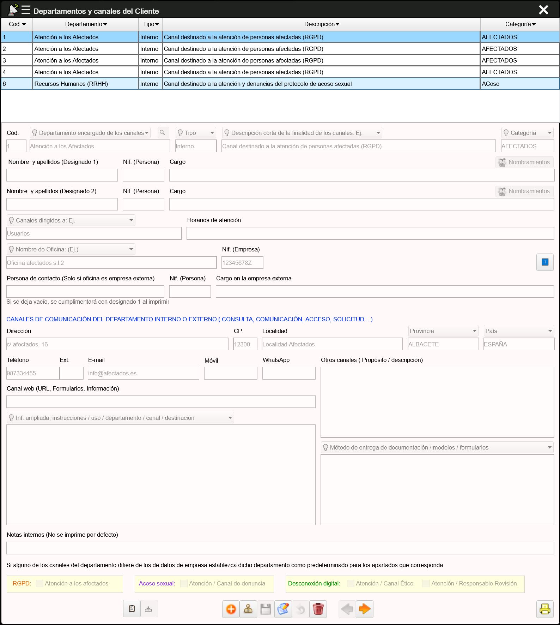
Task: Toggle RGPD Atención a los afectados checkbox
Action: click(x=40, y=583)
